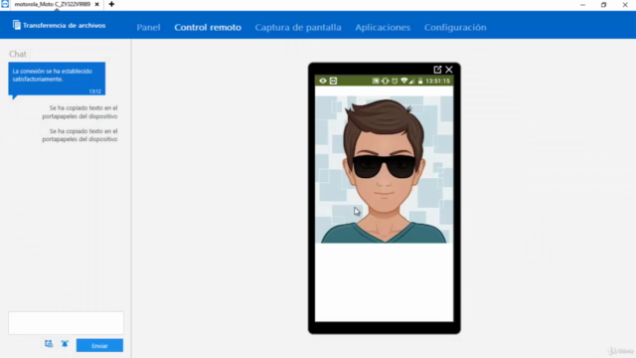Click the image card icon in phone status bar
This screenshot has height=358, width=636.
(x=376, y=81)
